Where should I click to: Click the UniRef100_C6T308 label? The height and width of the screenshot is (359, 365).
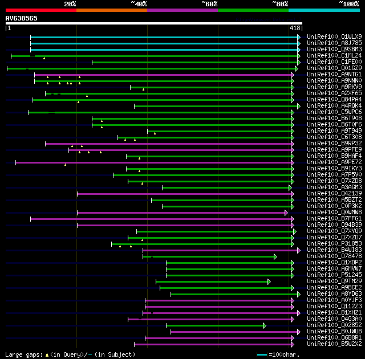coord(334,137)
